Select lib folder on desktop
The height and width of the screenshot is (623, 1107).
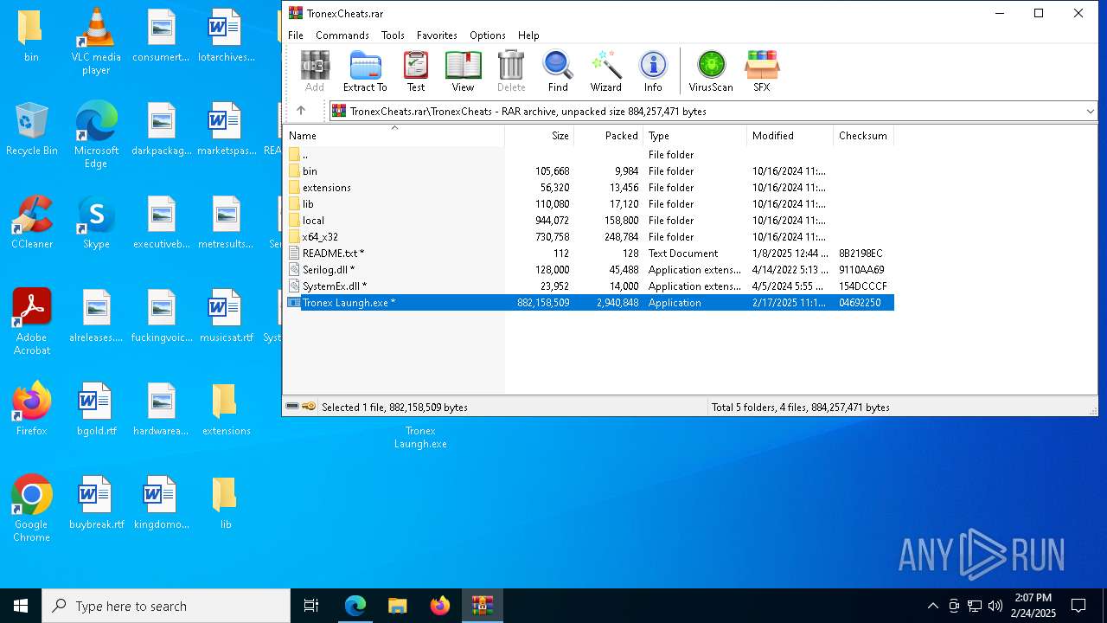click(x=226, y=502)
